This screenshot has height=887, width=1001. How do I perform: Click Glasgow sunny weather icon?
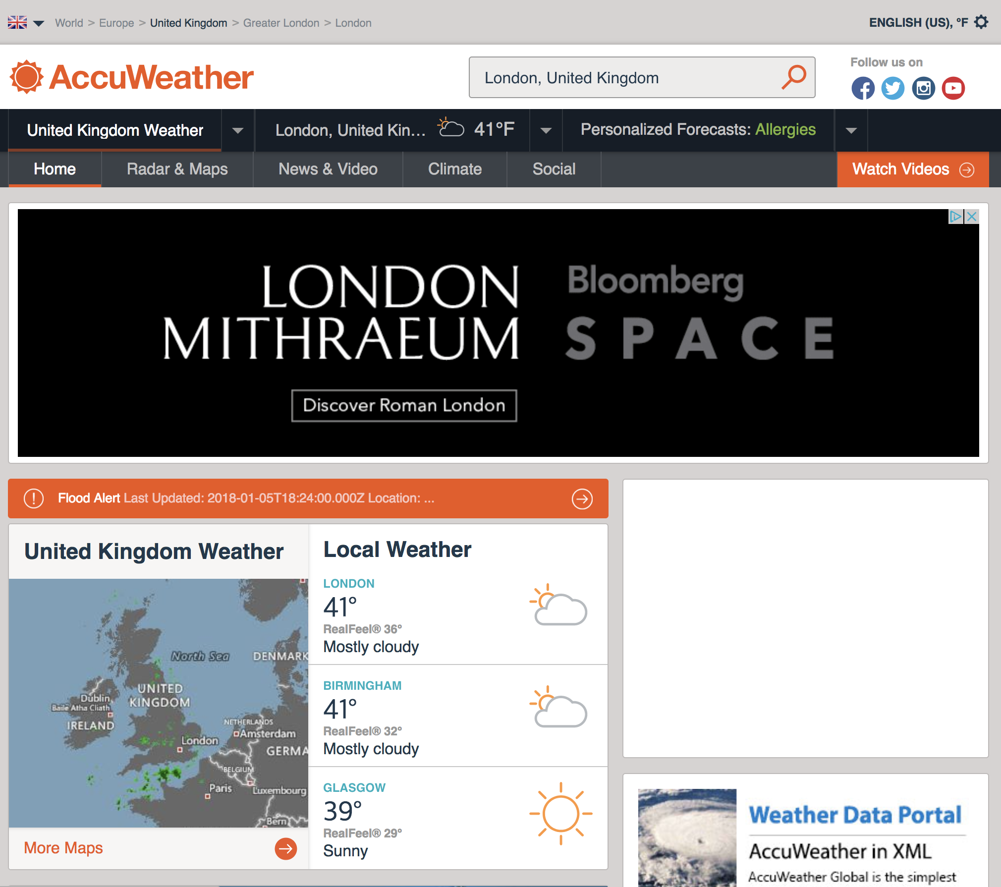(x=561, y=813)
